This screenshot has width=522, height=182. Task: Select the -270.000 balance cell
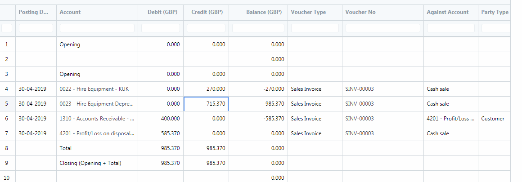pyautogui.click(x=258, y=89)
